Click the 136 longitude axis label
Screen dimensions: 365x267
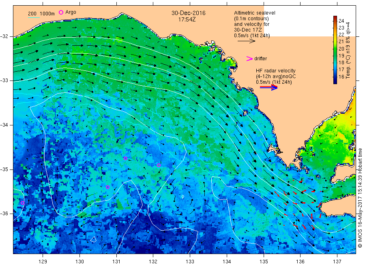coord(300,262)
